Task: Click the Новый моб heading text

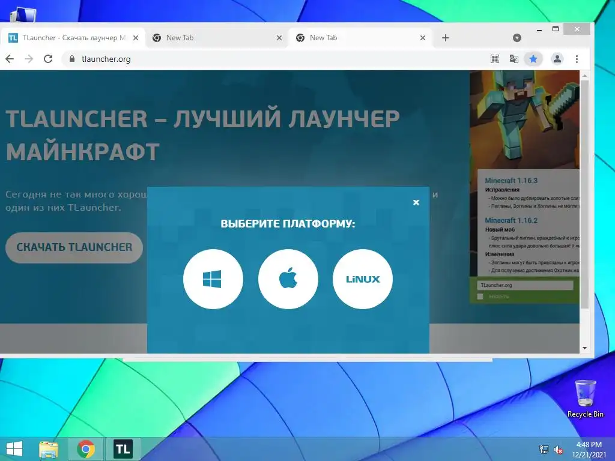Action: [500, 230]
